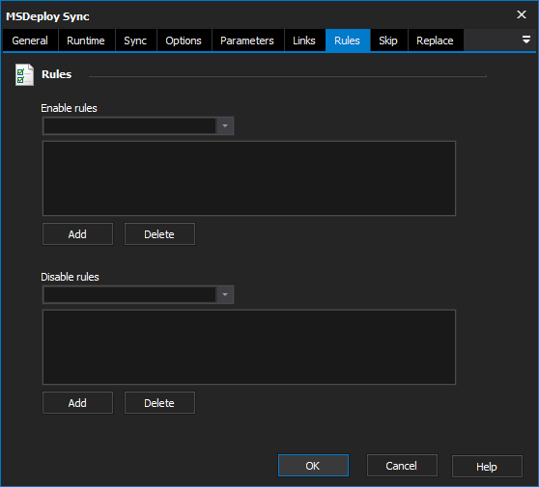Delete an entry from Enable rules

159,234
